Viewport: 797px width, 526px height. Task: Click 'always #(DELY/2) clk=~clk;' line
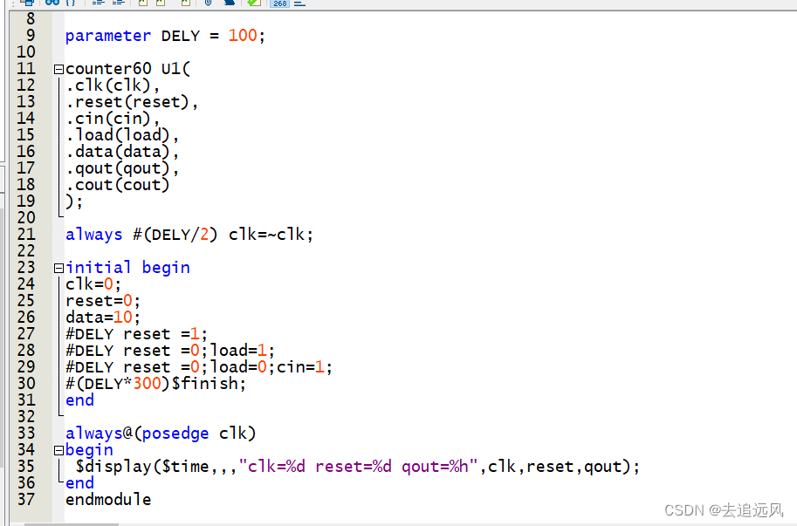pos(189,235)
